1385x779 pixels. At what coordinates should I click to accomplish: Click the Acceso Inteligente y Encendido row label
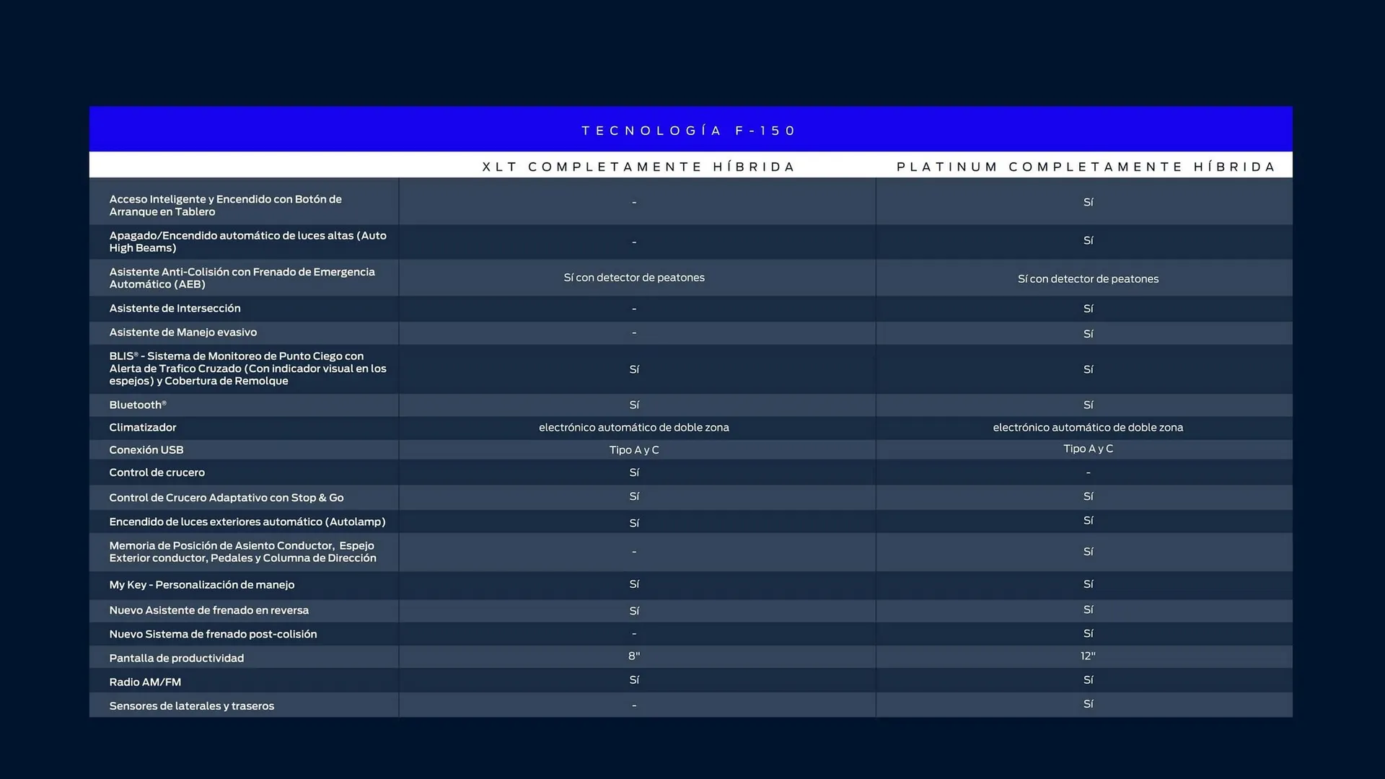point(225,206)
